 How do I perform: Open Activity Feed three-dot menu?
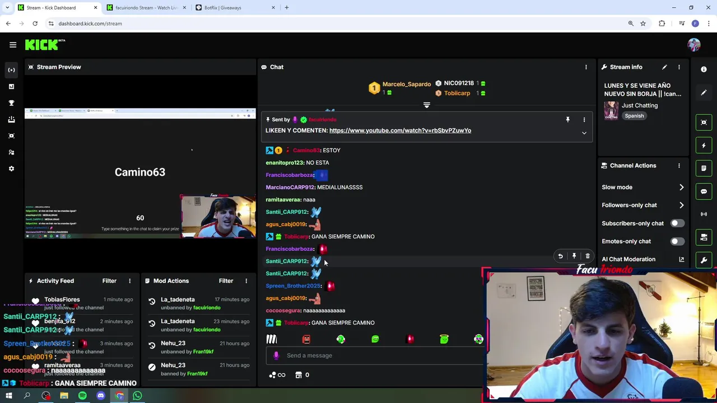[129, 281]
